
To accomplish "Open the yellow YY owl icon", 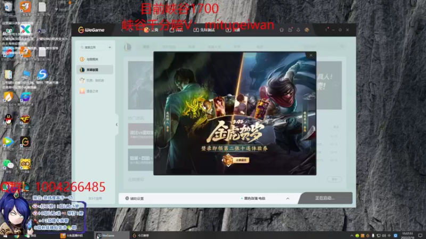I will coord(25,165).
